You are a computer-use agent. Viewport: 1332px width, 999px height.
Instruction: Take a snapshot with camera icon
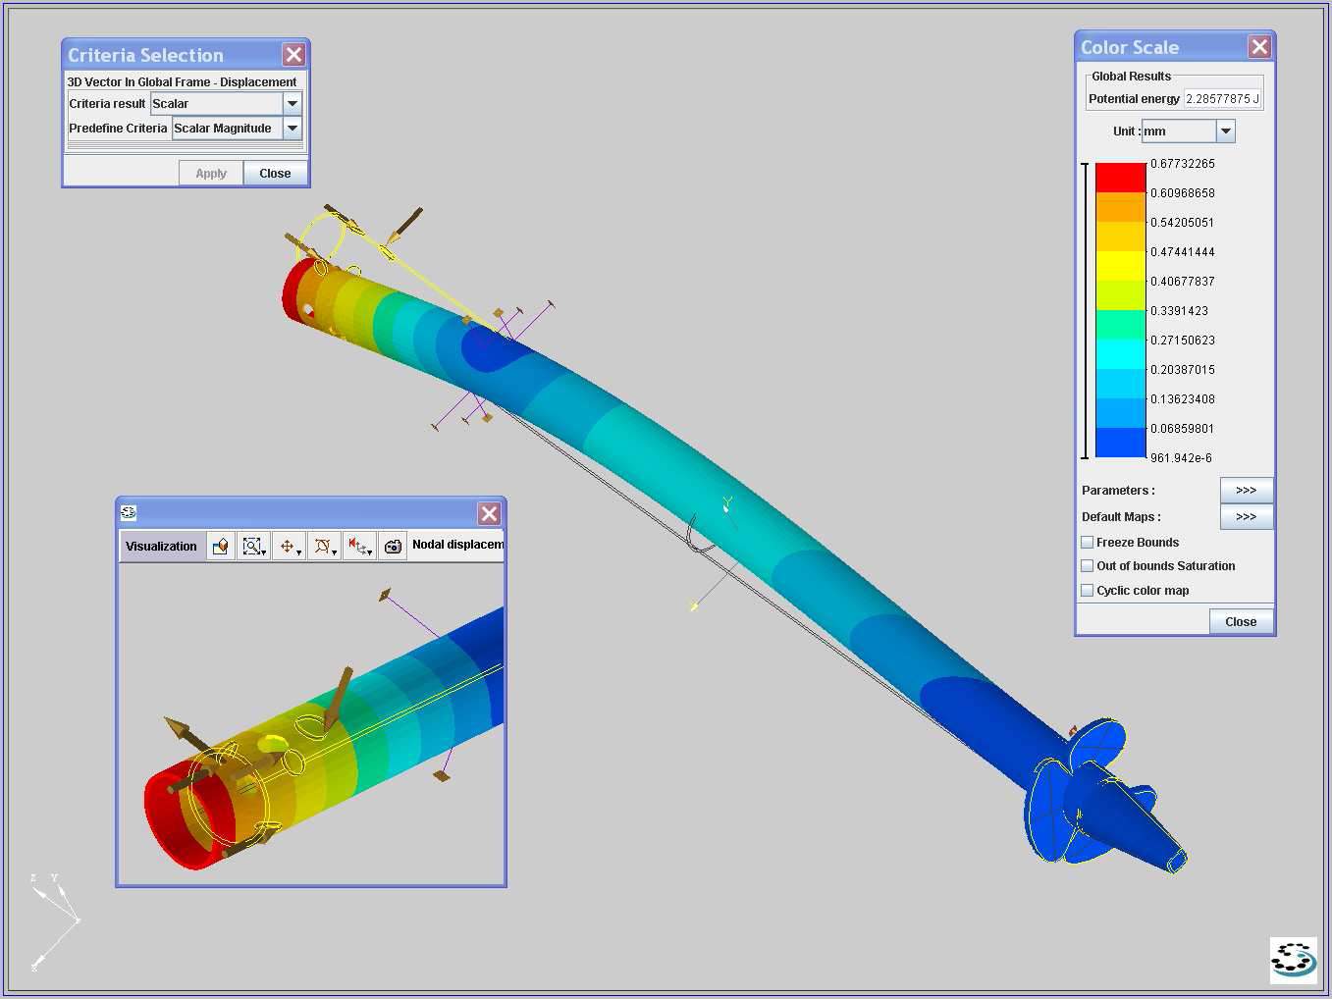tap(393, 547)
